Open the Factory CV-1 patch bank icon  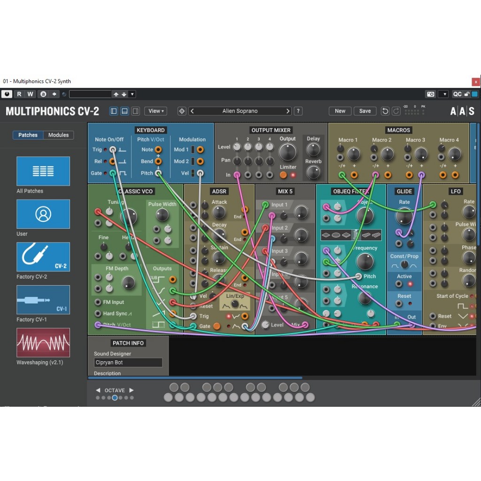point(43,300)
